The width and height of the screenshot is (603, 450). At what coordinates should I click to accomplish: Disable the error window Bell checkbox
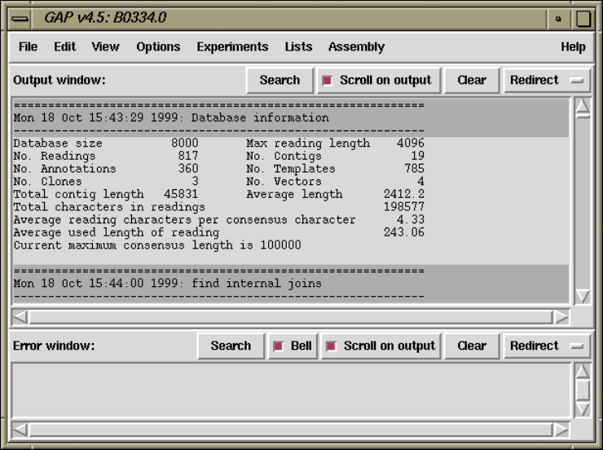[x=279, y=346]
